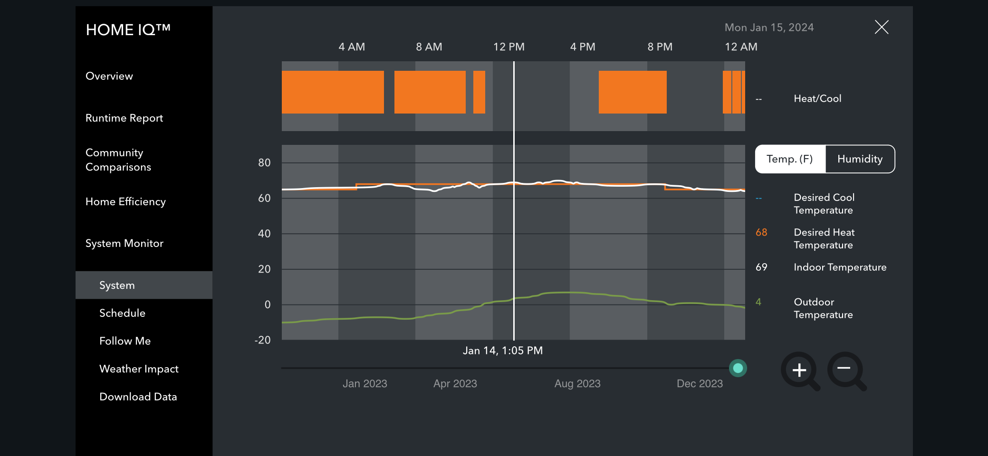Screen dimensions: 988x456
Task: Collapse the System Monitor menu
Action: pos(124,243)
